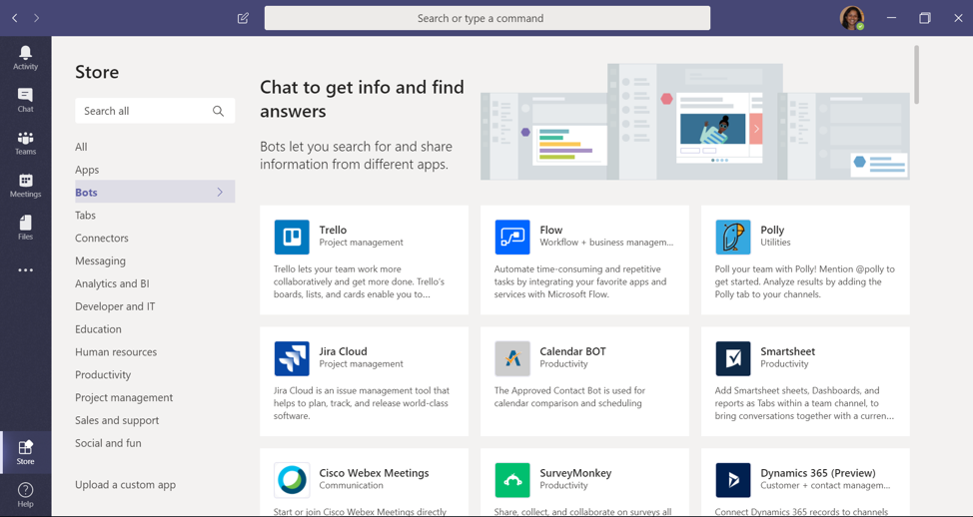Click the user profile avatar

click(x=852, y=18)
